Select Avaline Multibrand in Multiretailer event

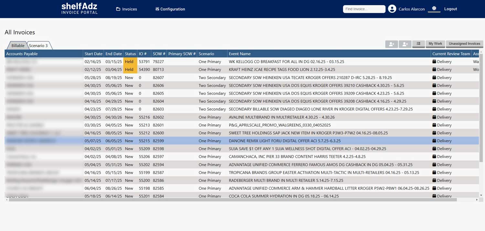coord(282,117)
